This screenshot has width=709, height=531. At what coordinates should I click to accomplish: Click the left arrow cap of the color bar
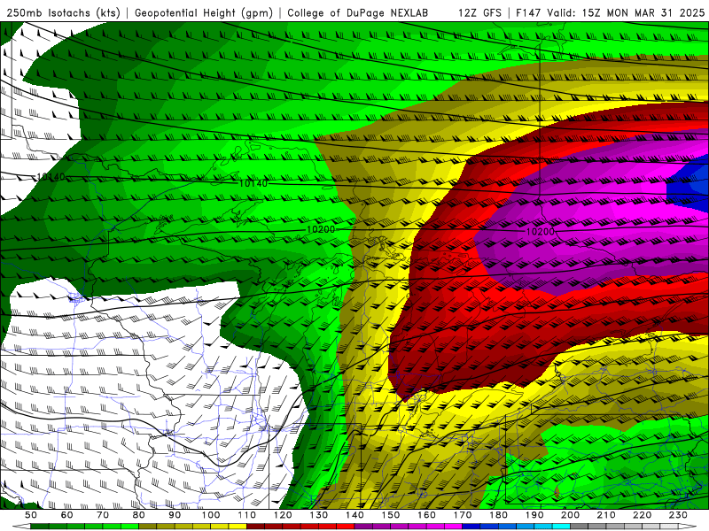click(x=21, y=526)
